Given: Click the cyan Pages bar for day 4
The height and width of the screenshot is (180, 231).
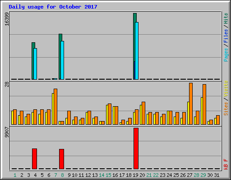Looking at the screenshot, I should (x=35, y=64).
